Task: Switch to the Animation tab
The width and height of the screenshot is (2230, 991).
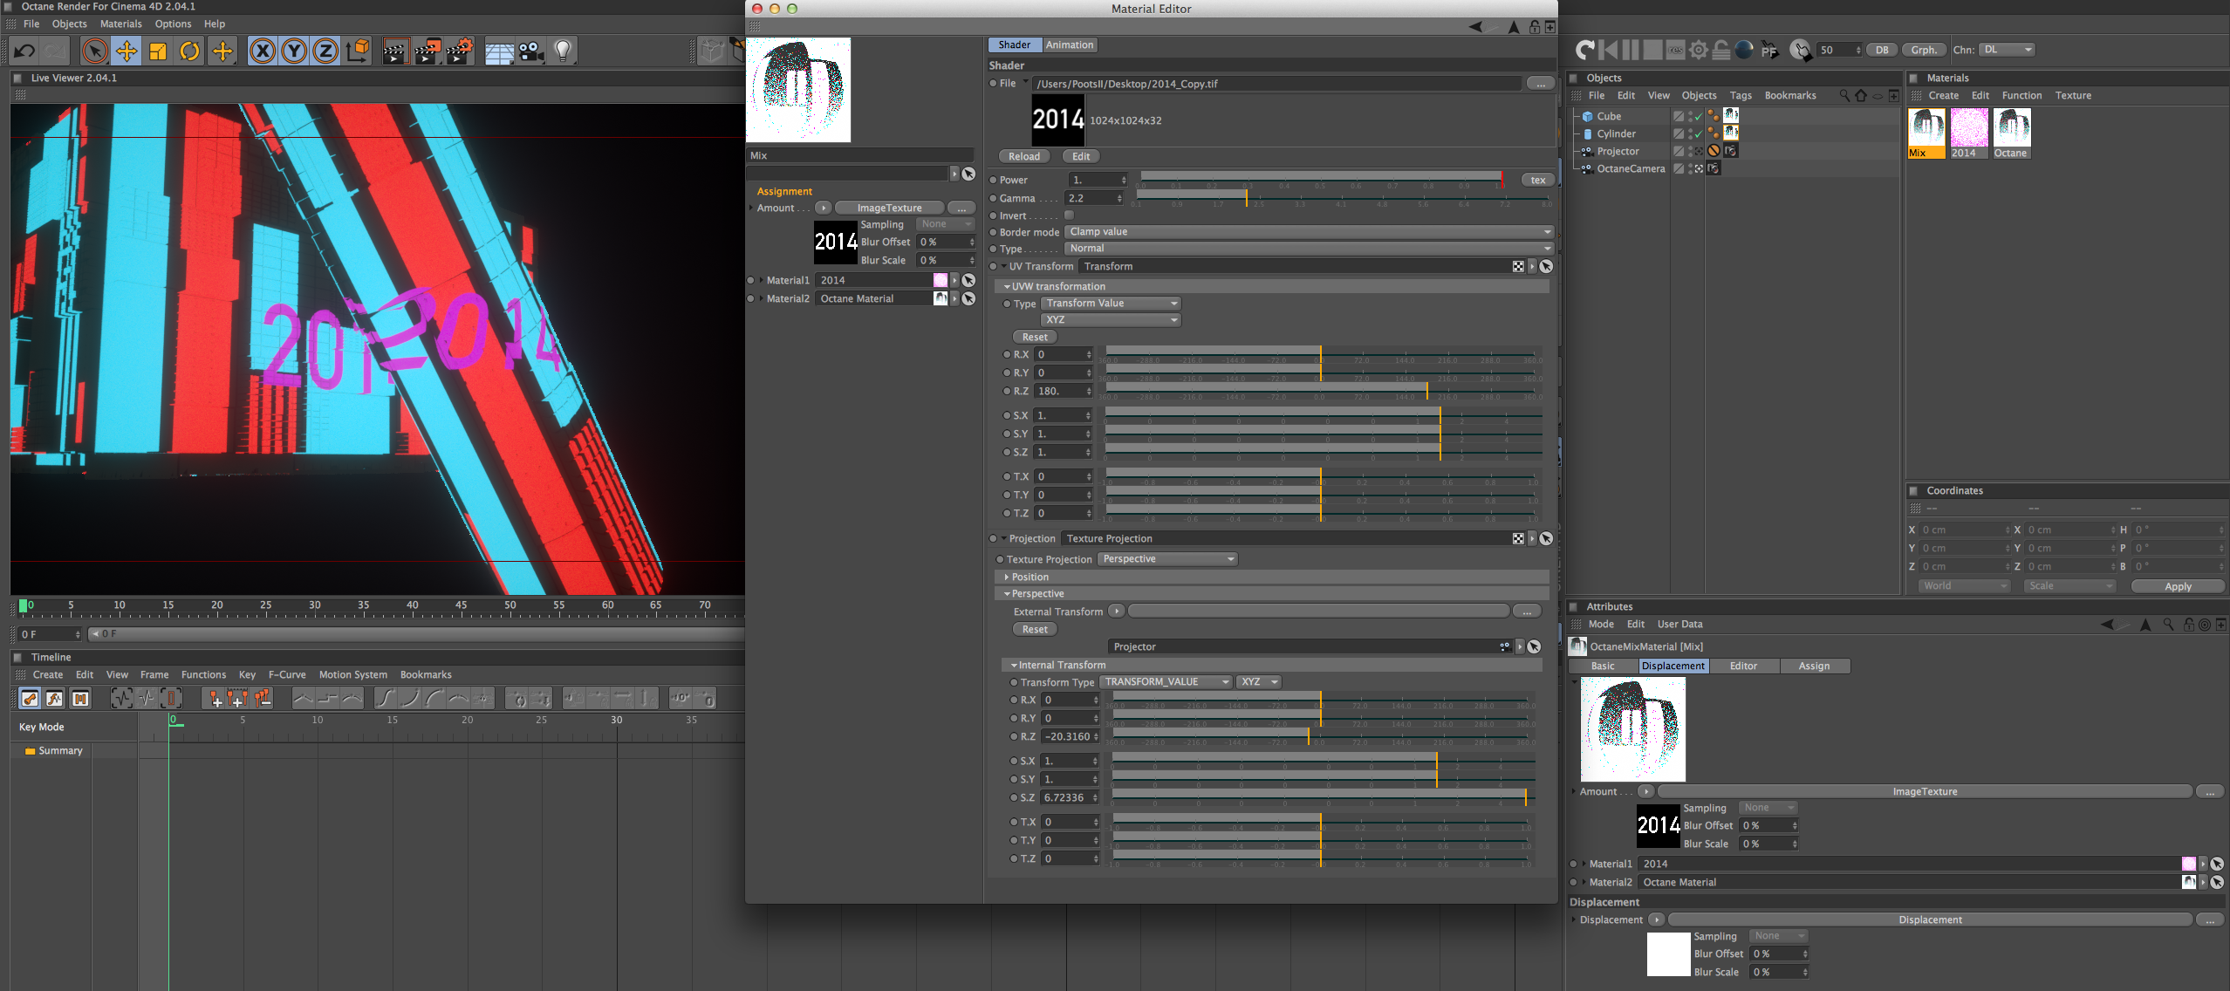Action: pyautogui.click(x=1069, y=45)
